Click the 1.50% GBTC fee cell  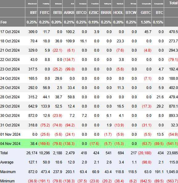pos(146,22)
